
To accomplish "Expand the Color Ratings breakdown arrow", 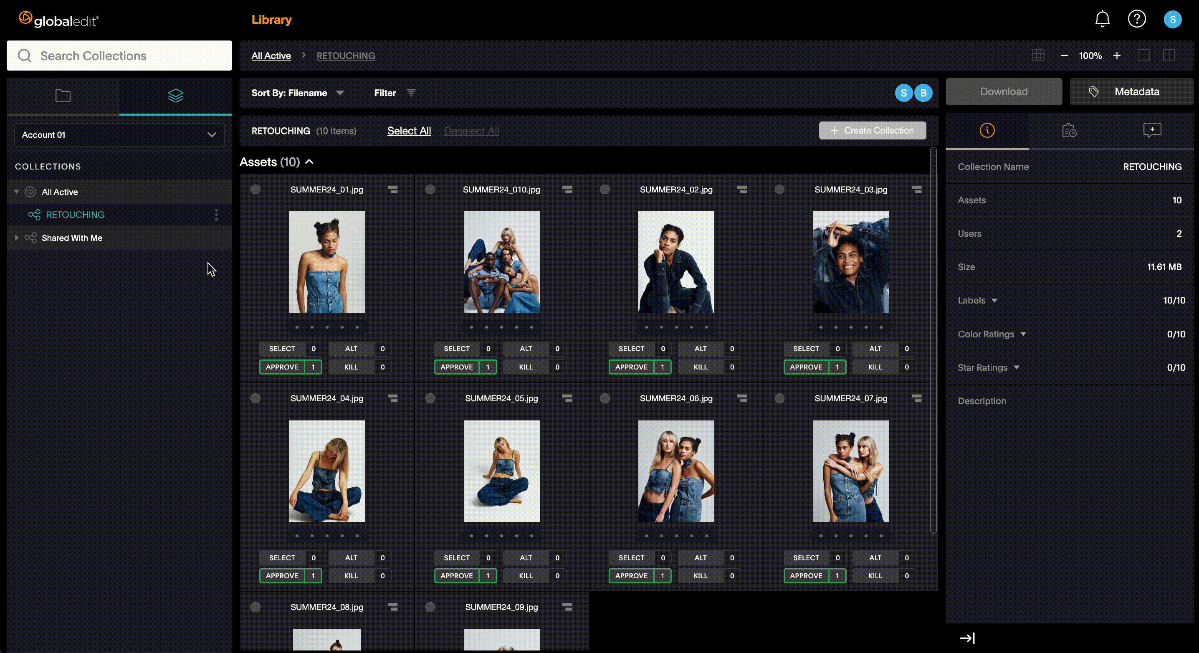I will pos(1023,334).
